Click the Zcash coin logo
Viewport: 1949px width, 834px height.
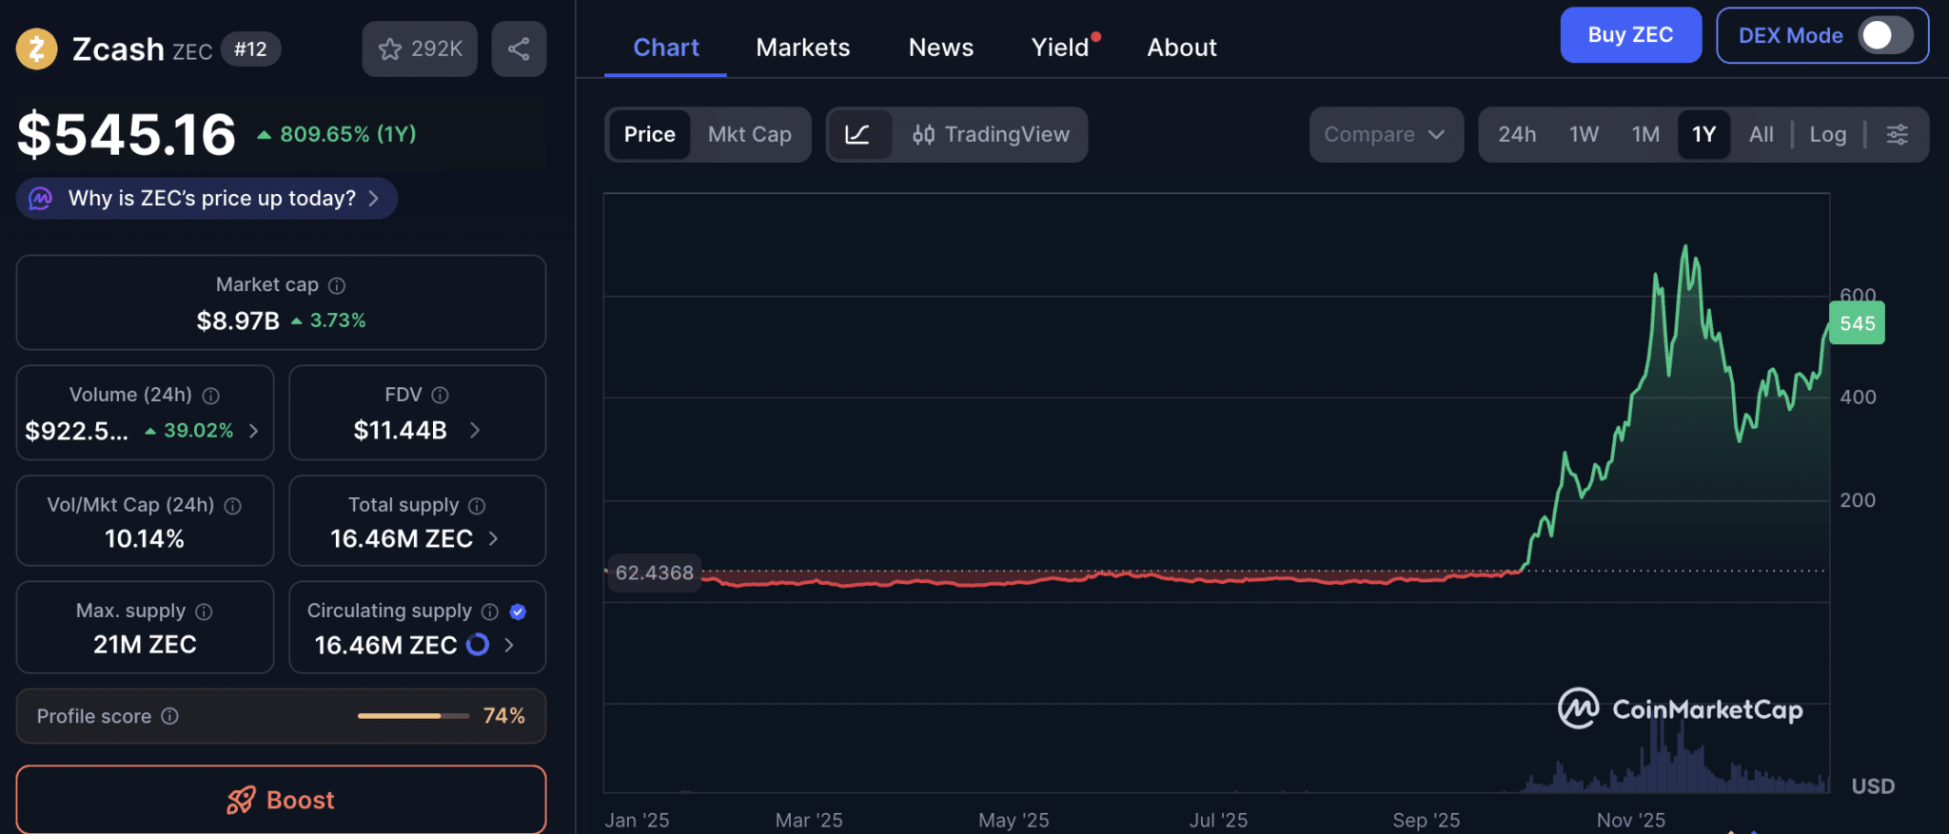pyautogui.click(x=37, y=49)
